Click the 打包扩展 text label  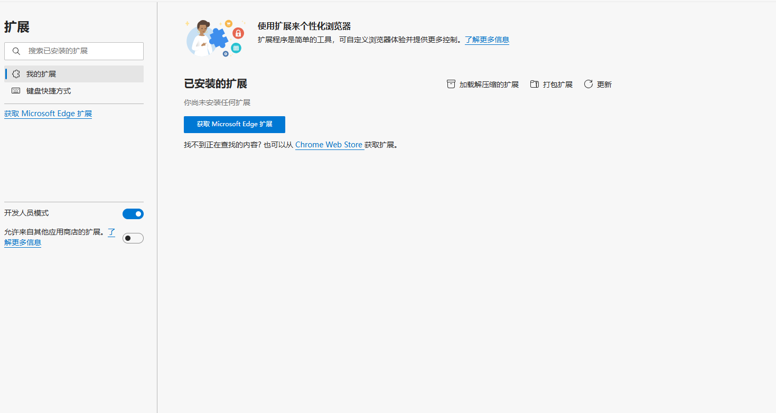pos(558,85)
